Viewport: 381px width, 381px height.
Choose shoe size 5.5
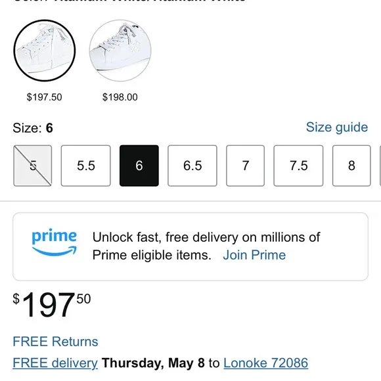tap(86, 166)
